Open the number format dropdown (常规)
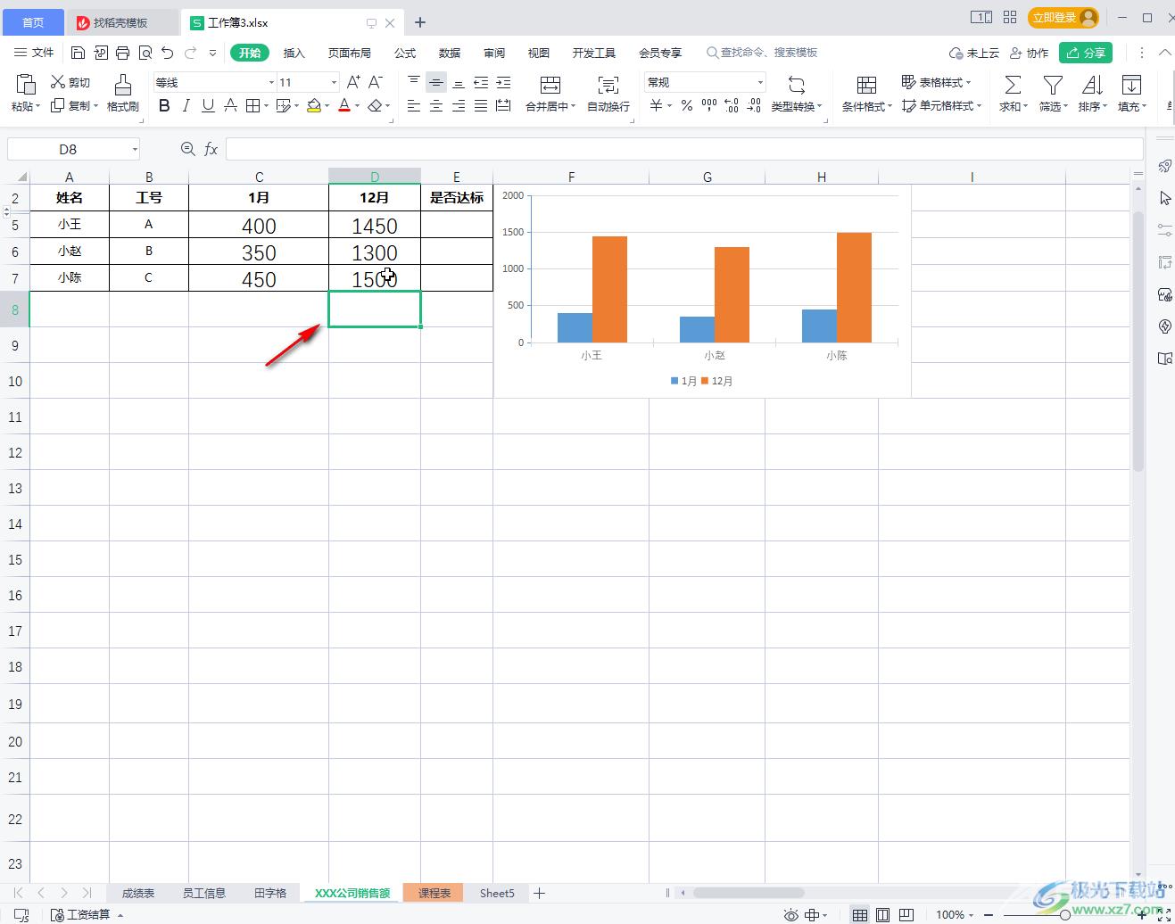Image resolution: width=1175 pixels, height=924 pixels. [760, 82]
